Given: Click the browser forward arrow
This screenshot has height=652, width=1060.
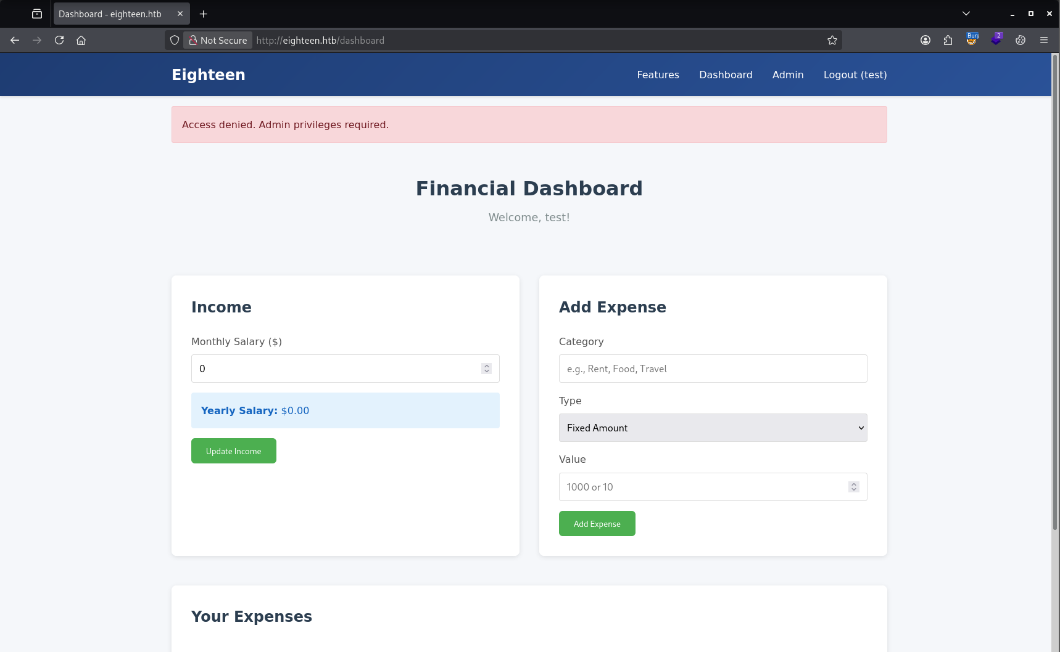Looking at the screenshot, I should click(37, 40).
